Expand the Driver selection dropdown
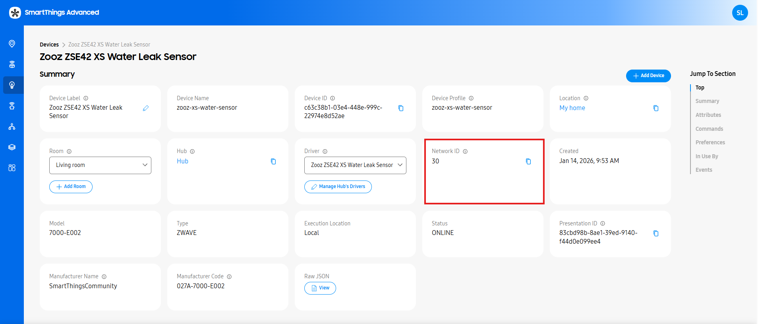Screen dimensions: 758x324 pyautogui.click(x=355, y=165)
